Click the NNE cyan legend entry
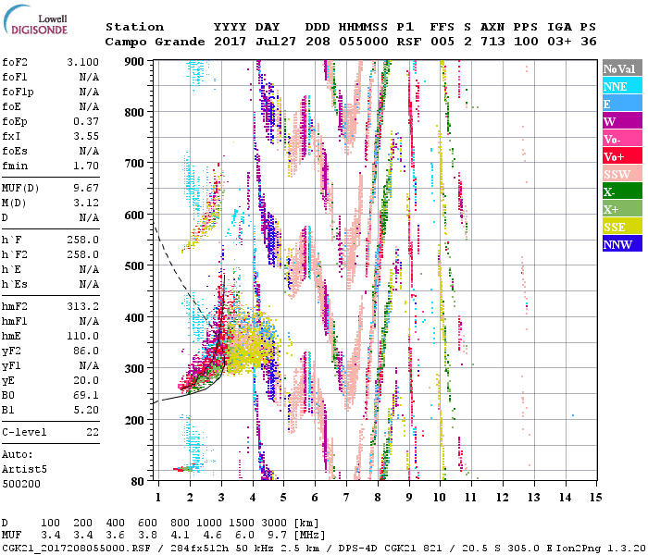Screen dimensions: 648x555 click(x=621, y=86)
